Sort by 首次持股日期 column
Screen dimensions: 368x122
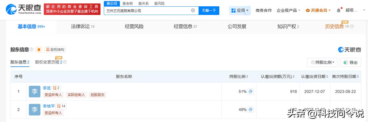click(358, 77)
